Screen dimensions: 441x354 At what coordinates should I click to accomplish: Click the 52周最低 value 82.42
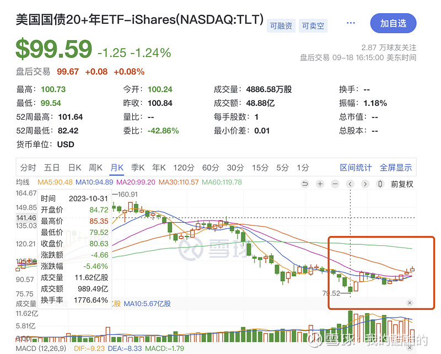(68, 131)
